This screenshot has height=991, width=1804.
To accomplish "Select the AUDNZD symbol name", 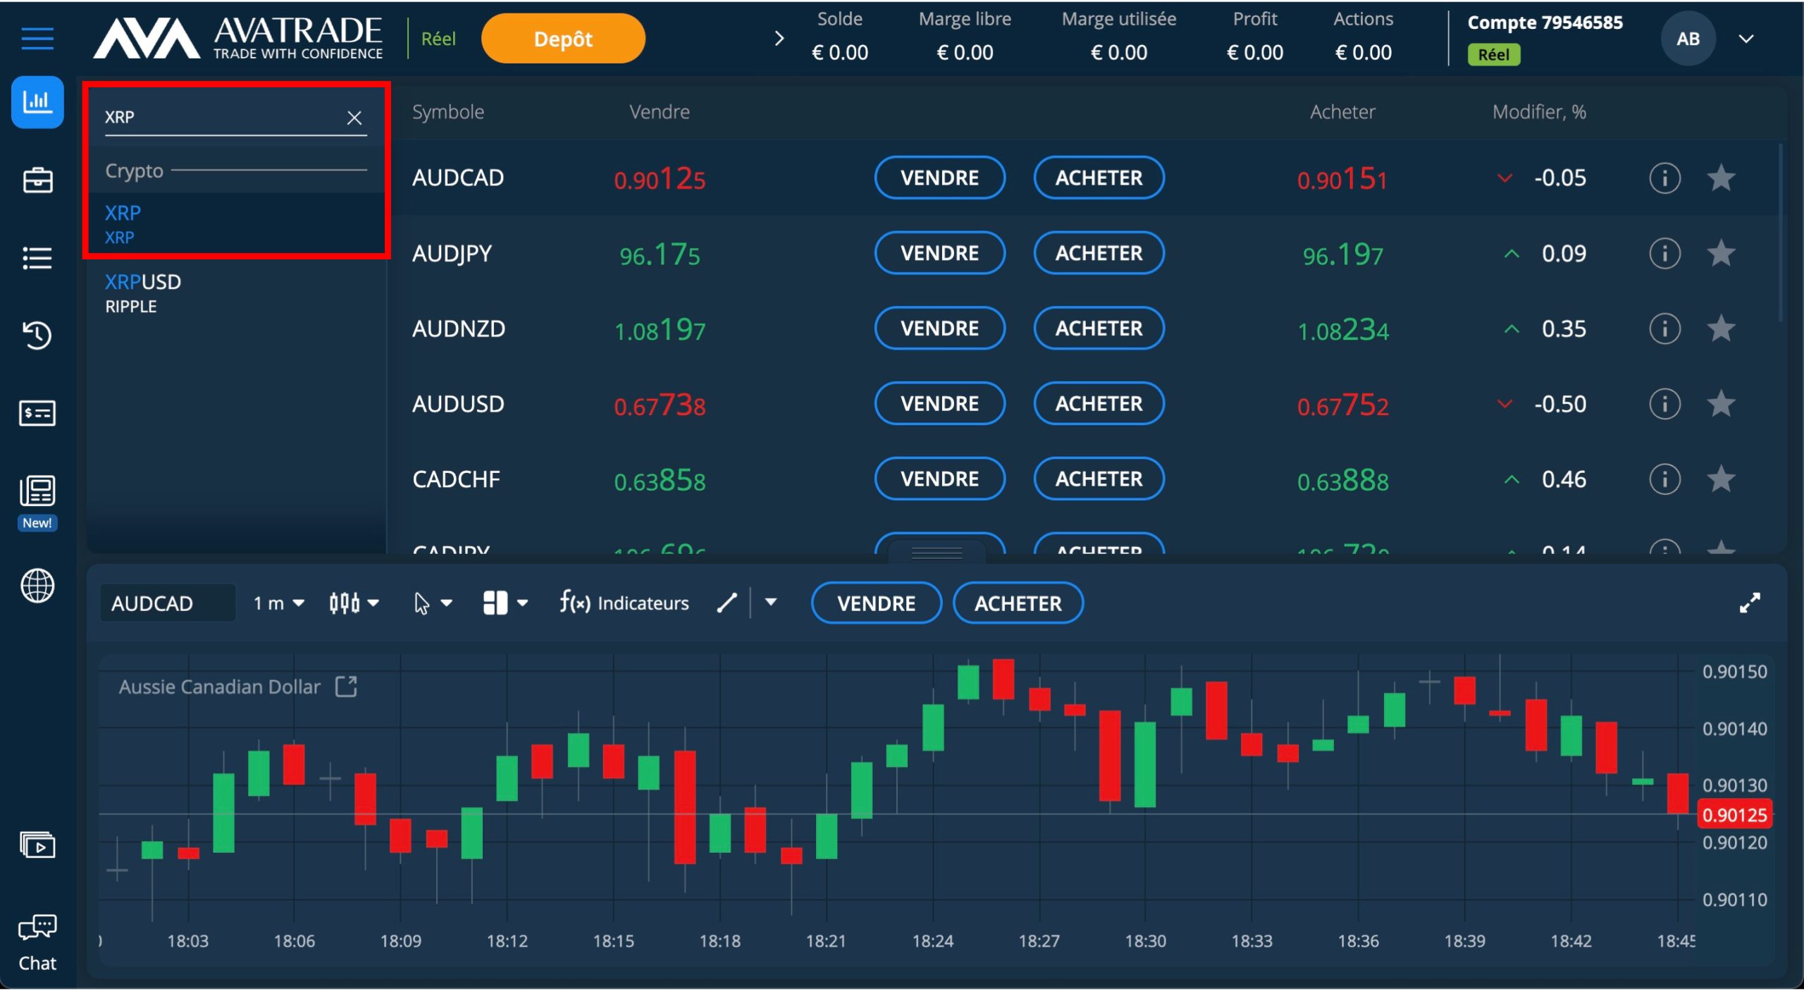I will [459, 328].
